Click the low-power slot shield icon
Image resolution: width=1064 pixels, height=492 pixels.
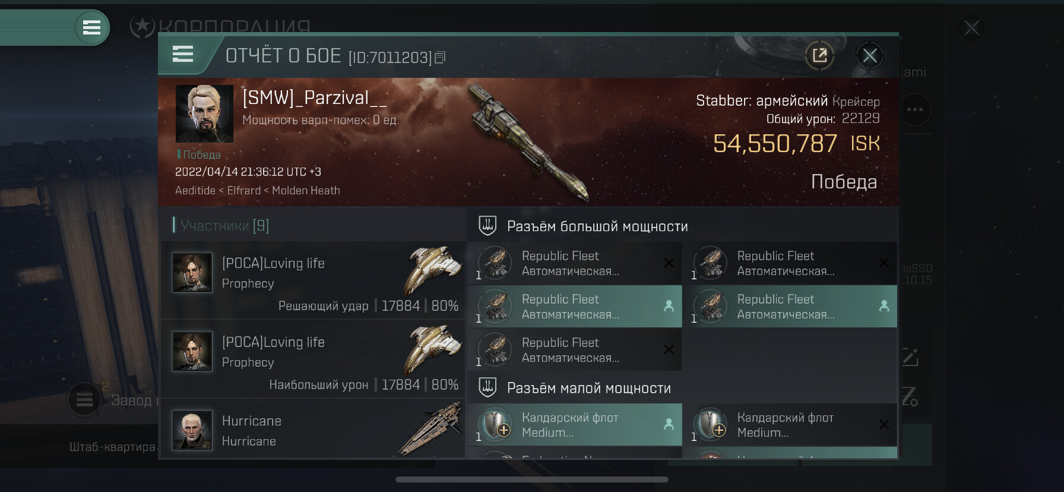[x=487, y=387]
